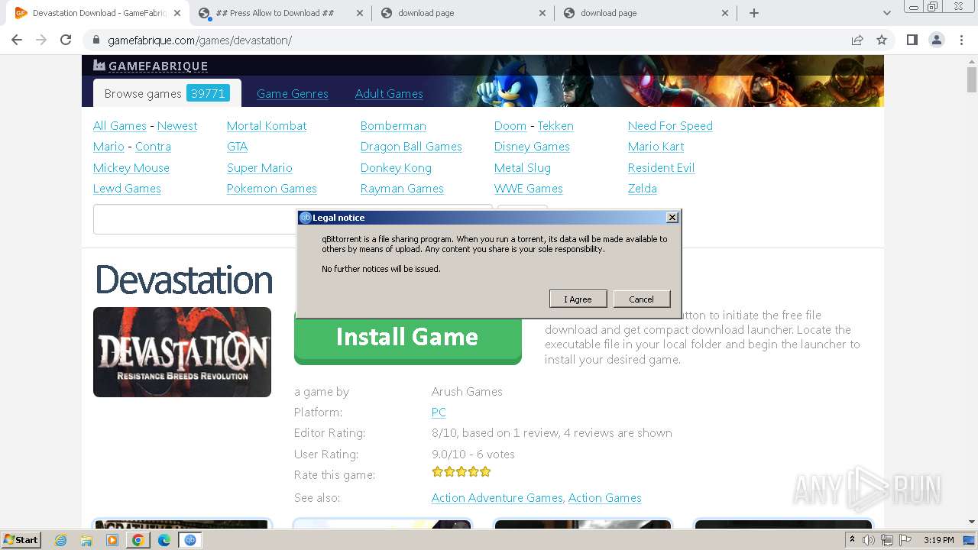The height and width of the screenshot is (550, 978).
Task: Open Rayman Games link
Action: click(x=402, y=189)
